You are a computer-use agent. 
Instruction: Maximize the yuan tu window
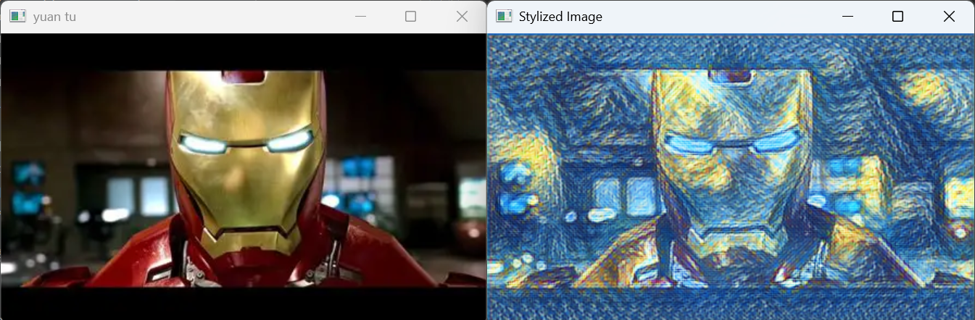[x=411, y=17]
